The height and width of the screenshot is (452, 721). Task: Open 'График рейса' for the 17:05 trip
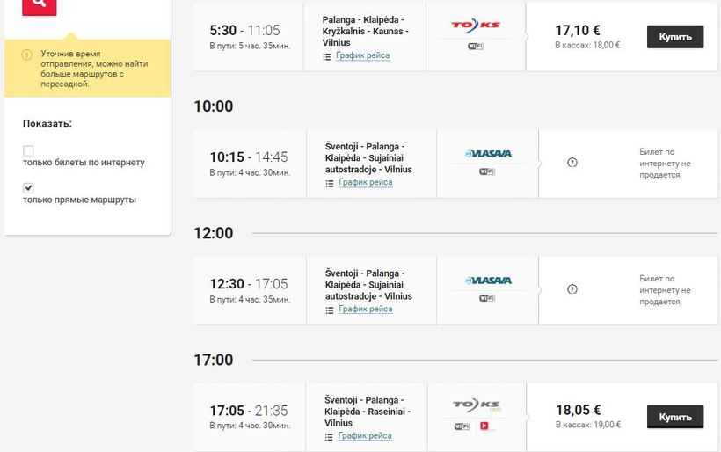(365, 435)
